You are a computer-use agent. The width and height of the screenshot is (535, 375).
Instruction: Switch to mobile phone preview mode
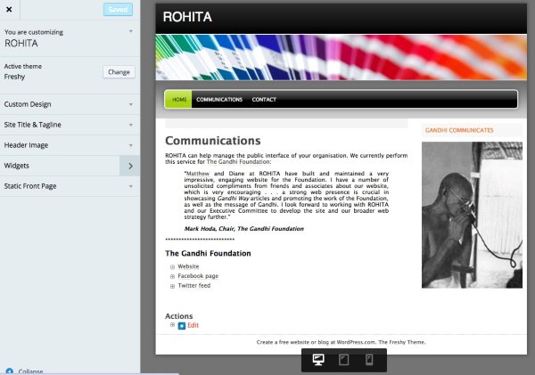[x=369, y=360]
